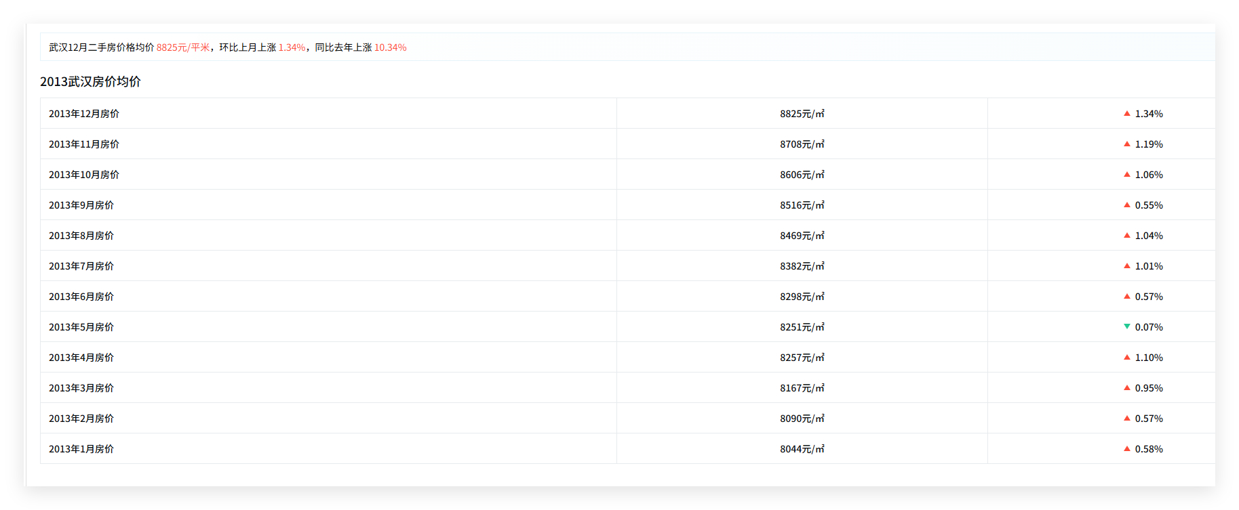Click the red 1.34% month-over-month figure in summary

coord(292,47)
